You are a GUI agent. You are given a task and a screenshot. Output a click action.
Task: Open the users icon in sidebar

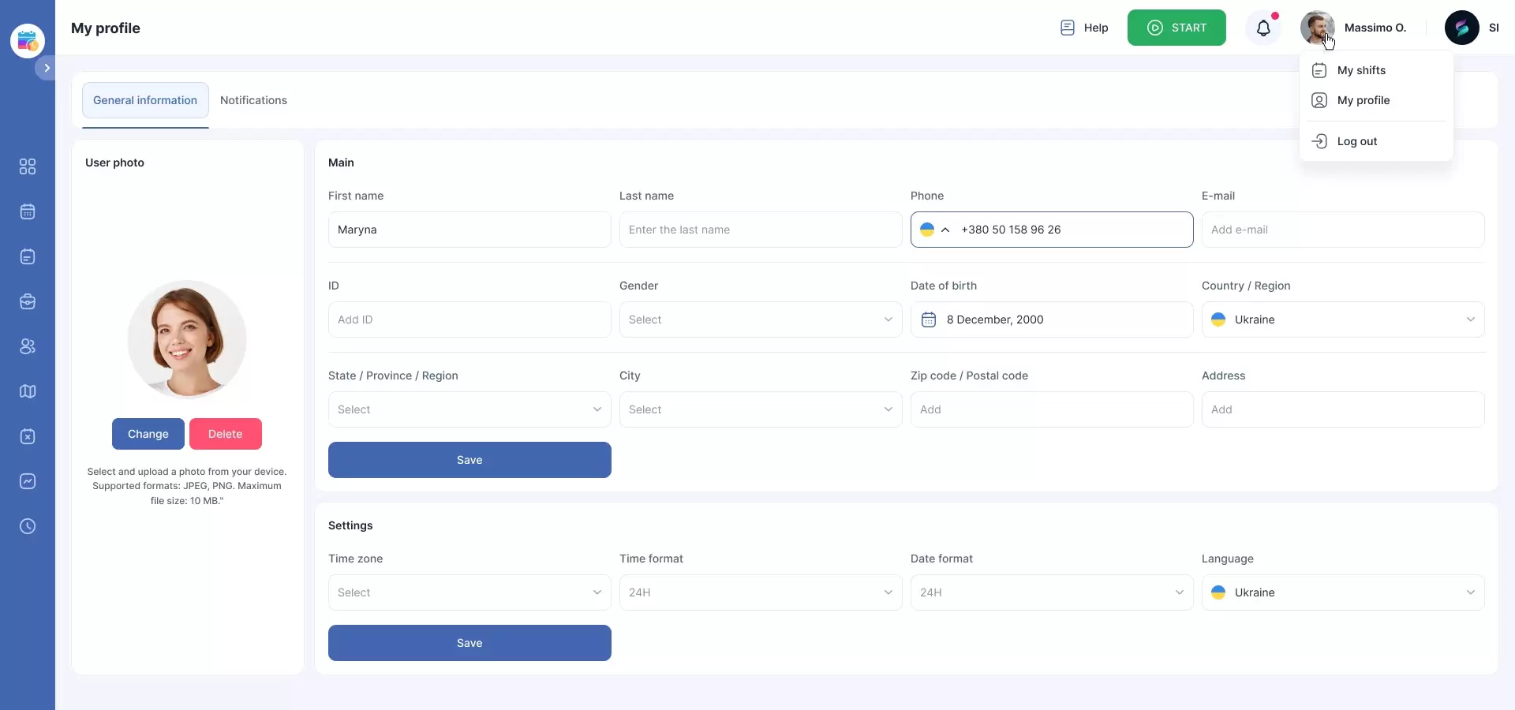tap(28, 346)
